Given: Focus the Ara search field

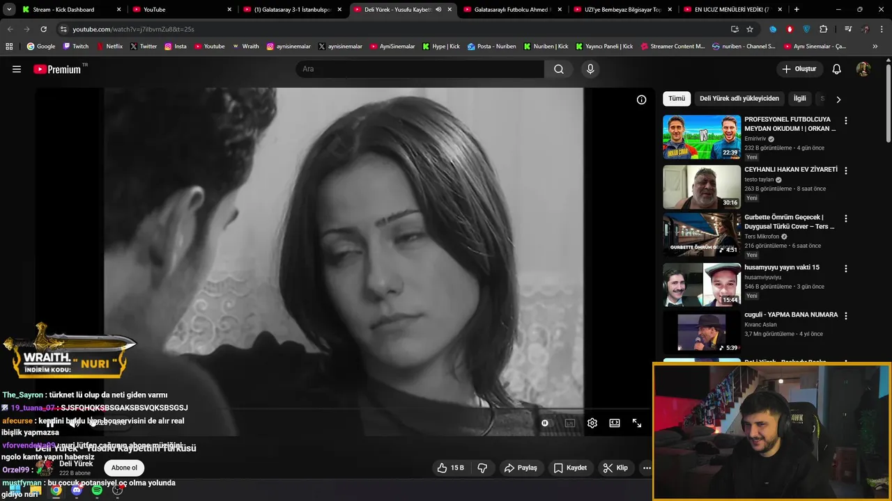Looking at the screenshot, I should coord(420,69).
